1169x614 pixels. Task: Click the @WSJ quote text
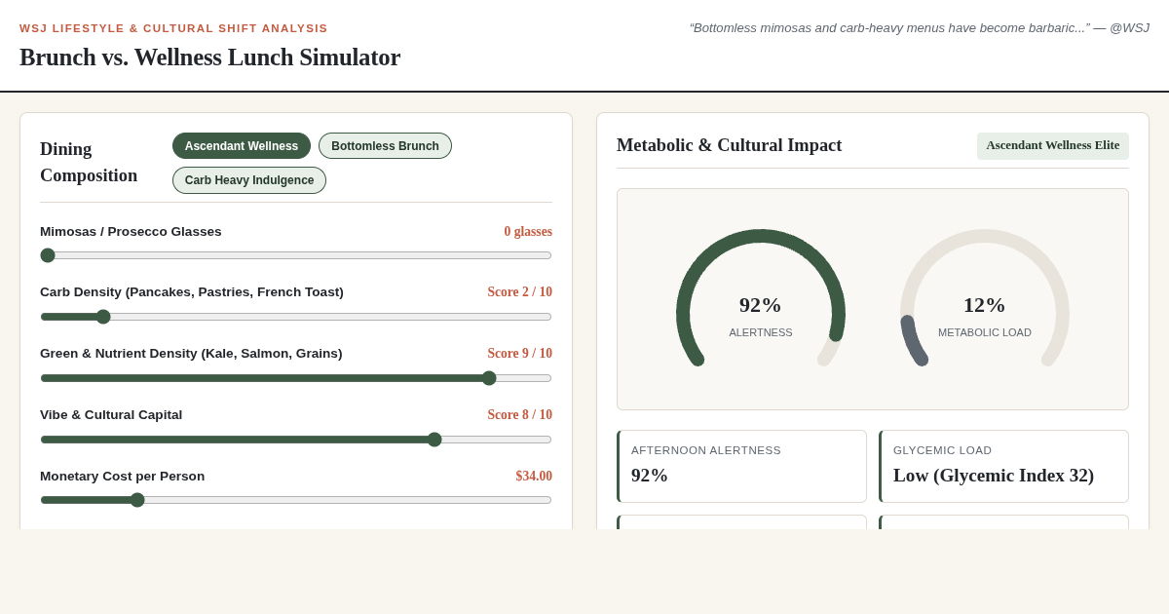[920, 28]
